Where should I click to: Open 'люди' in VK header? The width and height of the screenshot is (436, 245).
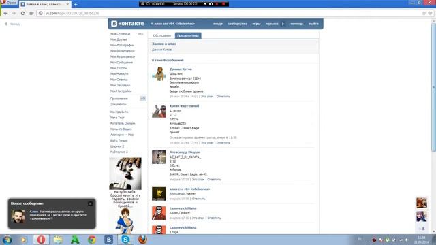[218, 24]
